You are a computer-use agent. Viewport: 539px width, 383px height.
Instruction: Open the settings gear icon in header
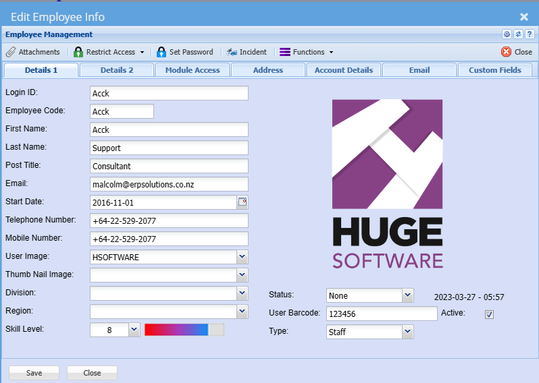(507, 34)
